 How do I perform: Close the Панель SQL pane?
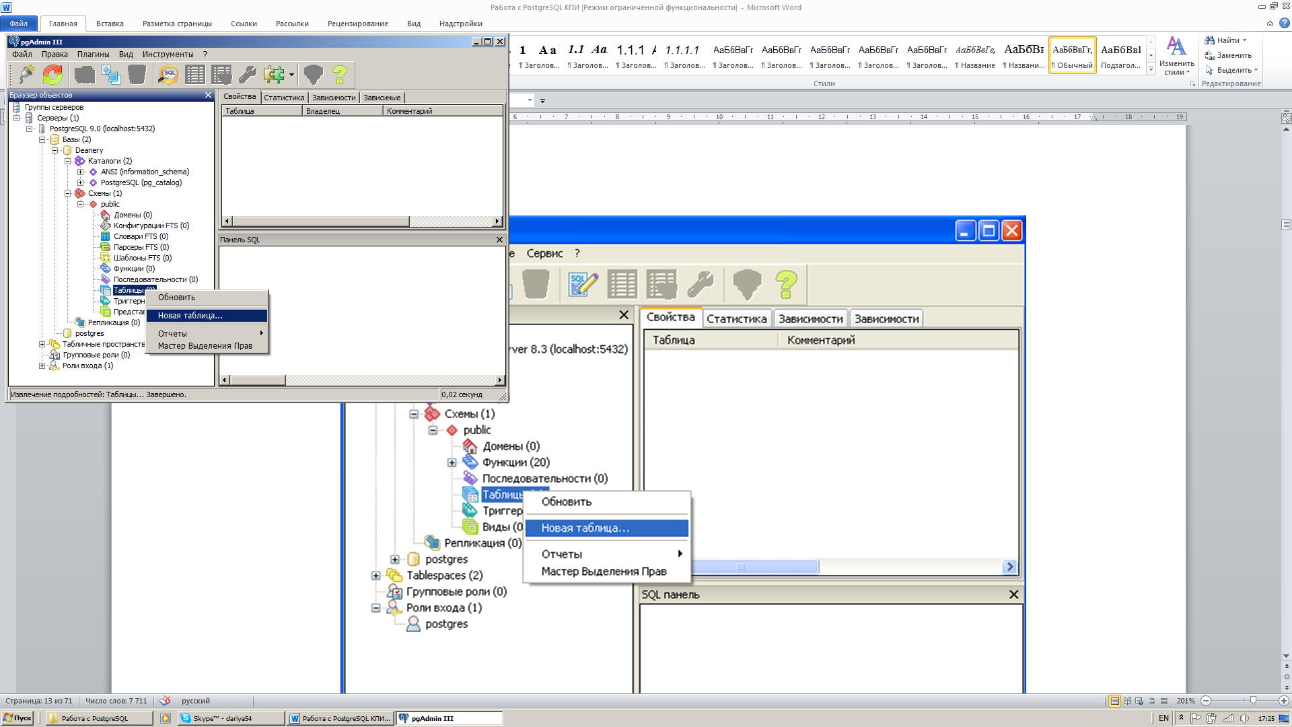(499, 240)
